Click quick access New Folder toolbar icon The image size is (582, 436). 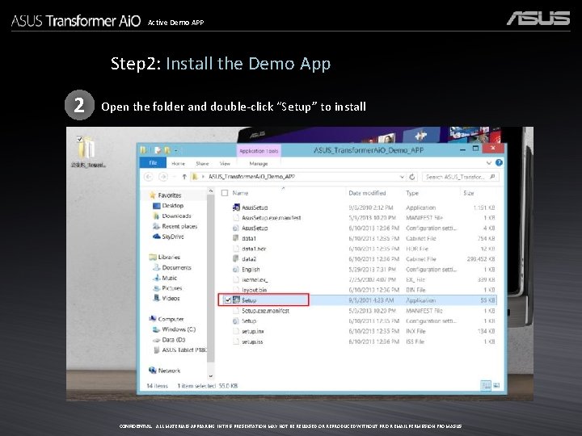pyautogui.click(x=167, y=150)
